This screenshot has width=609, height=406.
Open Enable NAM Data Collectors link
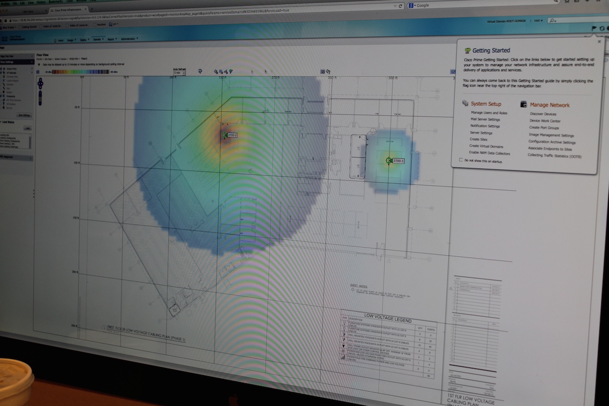point(489,153)
